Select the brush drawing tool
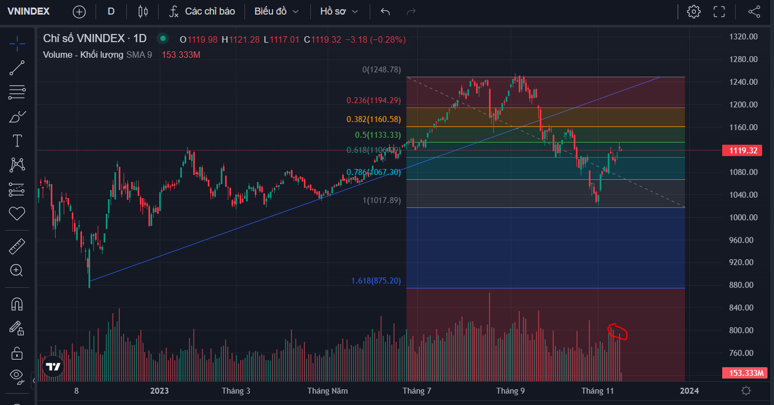The height and width of the screenshot is (405, 774). (x=17, y=117)
